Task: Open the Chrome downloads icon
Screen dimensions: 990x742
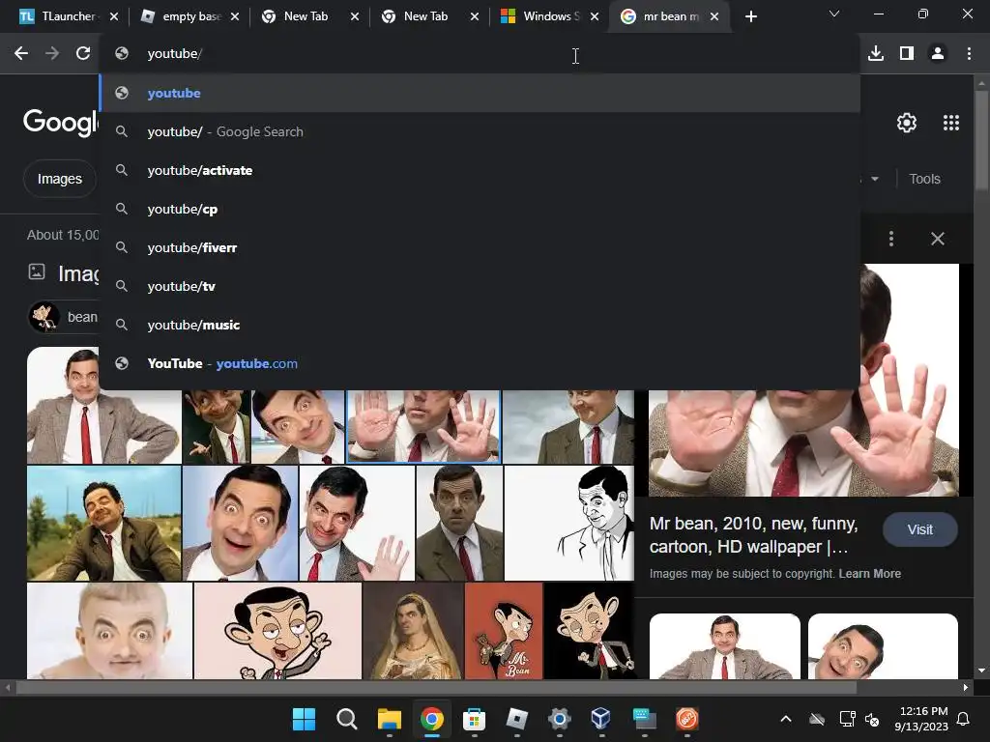Action: pos(876,54)
